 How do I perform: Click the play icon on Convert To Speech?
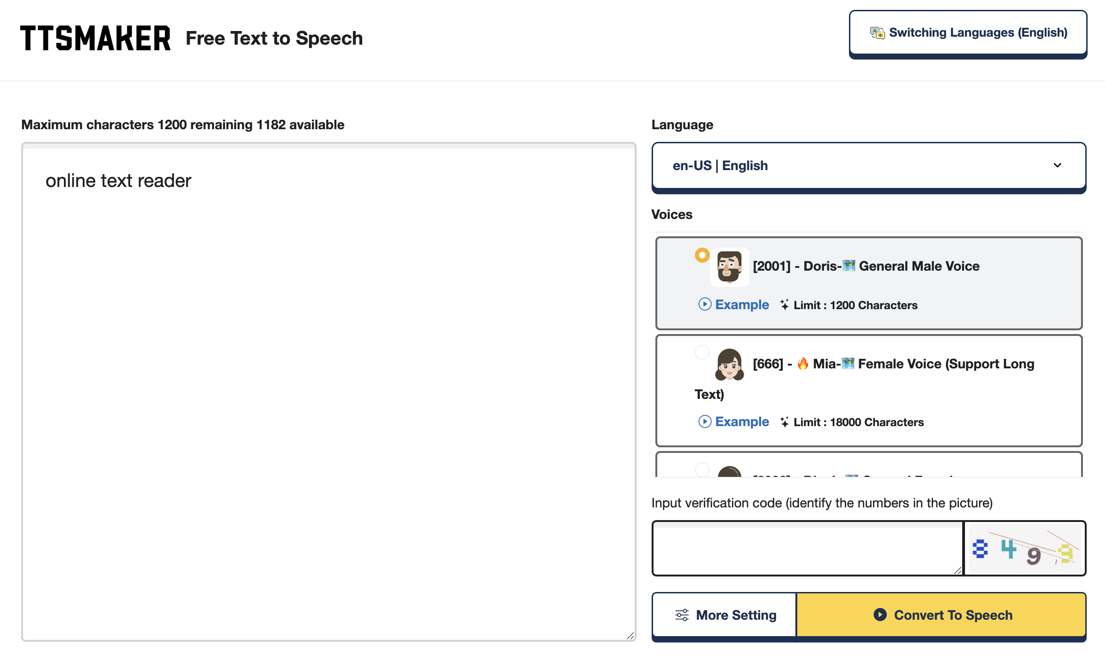pos(880,615)
